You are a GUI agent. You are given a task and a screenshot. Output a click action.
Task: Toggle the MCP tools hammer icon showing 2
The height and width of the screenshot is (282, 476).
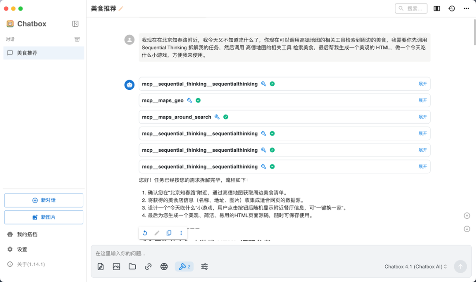[184, 266]
